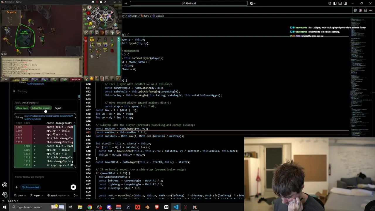The height and width of the screenshot is (211, 375).
Task: Click the Thinking status text
Action: tap(22, 91)
